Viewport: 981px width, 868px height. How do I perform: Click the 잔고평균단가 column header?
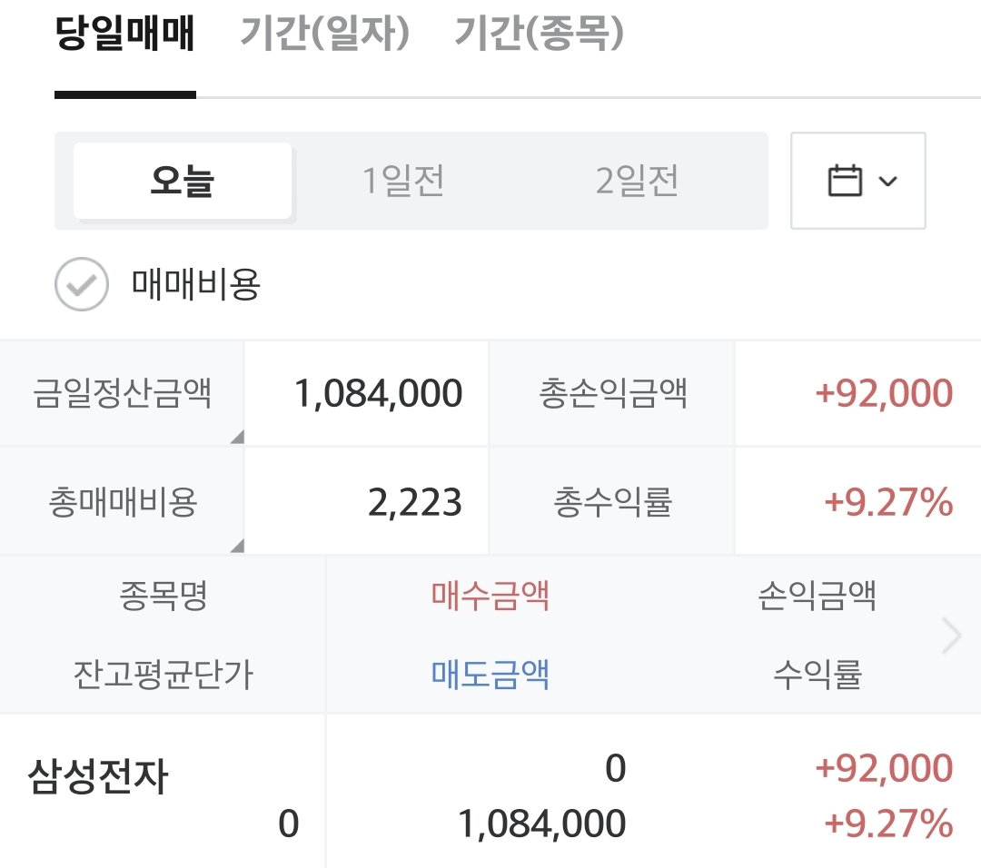(x=163, y=674)
